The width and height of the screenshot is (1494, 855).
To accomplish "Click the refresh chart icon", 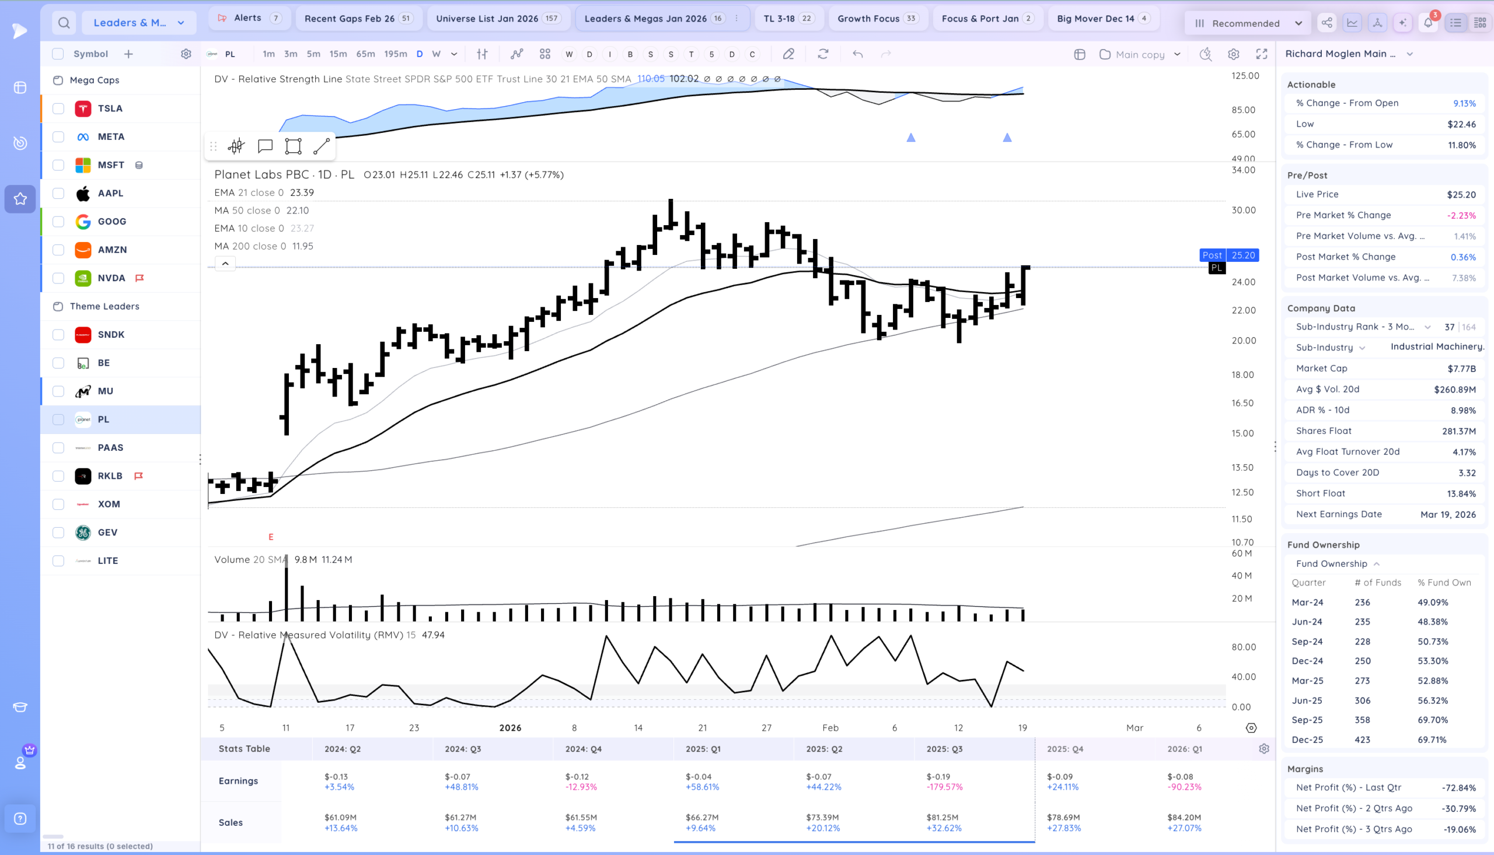I will pos(822,54).
